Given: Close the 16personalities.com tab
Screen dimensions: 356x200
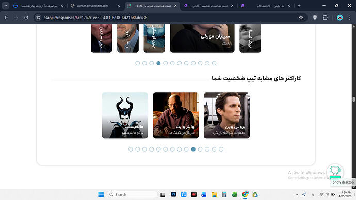Looking at the screenshot, I should [x=119, y=6].
